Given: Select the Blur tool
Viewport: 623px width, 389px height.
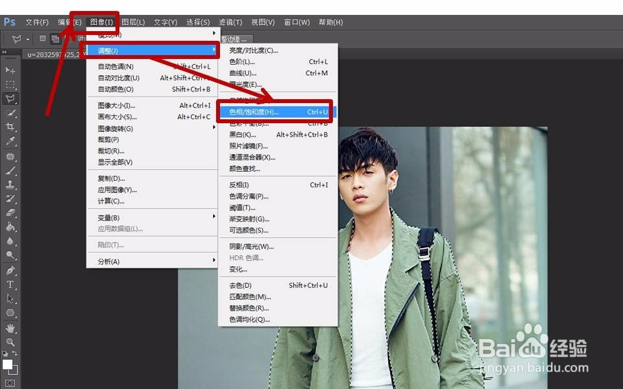Looking at the screenshot, I should (10, 241).
